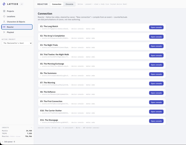Open console for E9 The First Connection
The height and width of the screenshot is (145, 186).
(x=156, y=102)
